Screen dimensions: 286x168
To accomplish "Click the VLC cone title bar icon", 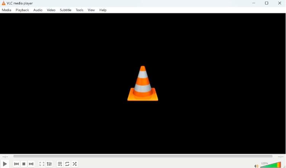I will (3, 3).
